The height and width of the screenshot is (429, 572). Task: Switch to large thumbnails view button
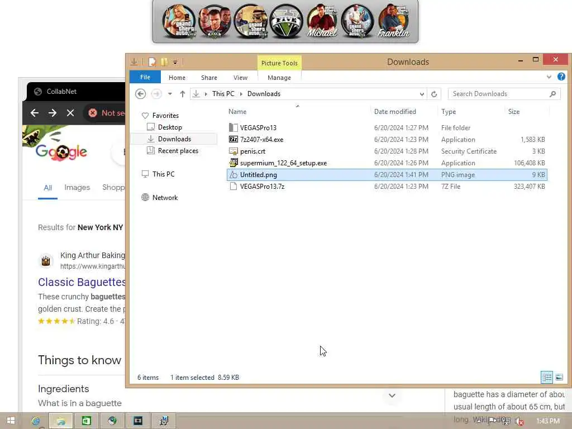click(559, 377)
